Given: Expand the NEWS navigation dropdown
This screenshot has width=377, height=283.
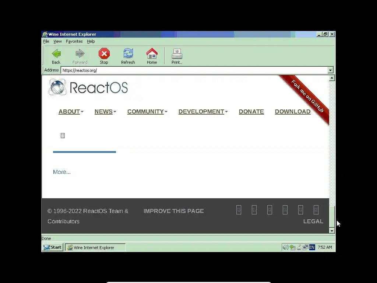Looking at the screenshot, I should (105, 111).
